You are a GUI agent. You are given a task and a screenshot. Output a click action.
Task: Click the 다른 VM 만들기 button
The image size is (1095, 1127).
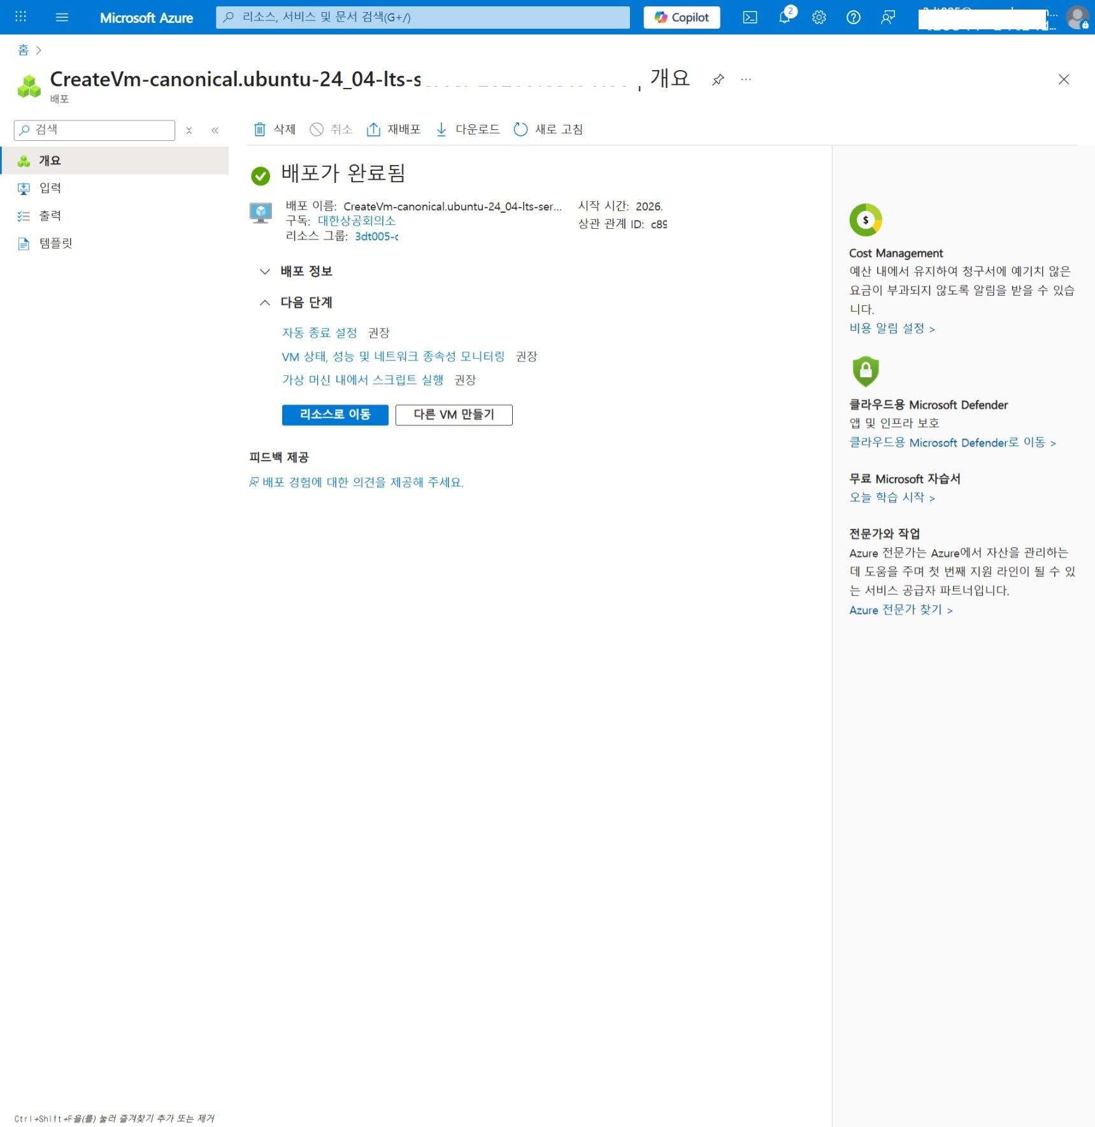coord(454,415)
